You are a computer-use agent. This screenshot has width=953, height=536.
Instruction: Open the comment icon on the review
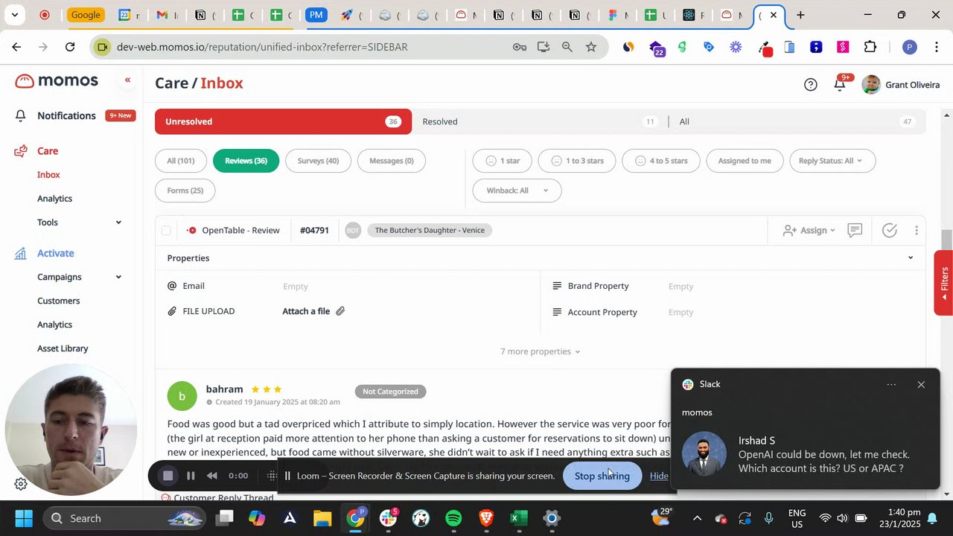855,230
